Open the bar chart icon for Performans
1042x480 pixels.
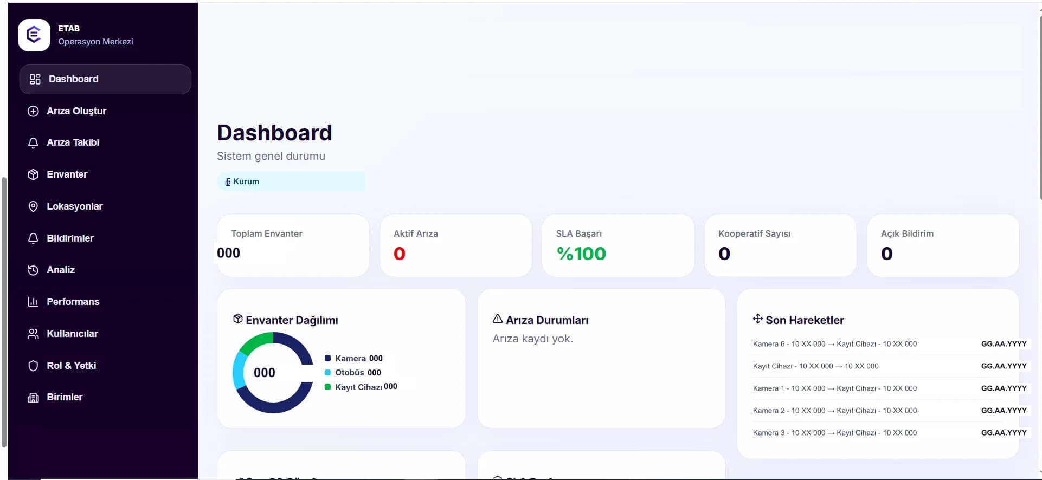(x=33, y=302)
